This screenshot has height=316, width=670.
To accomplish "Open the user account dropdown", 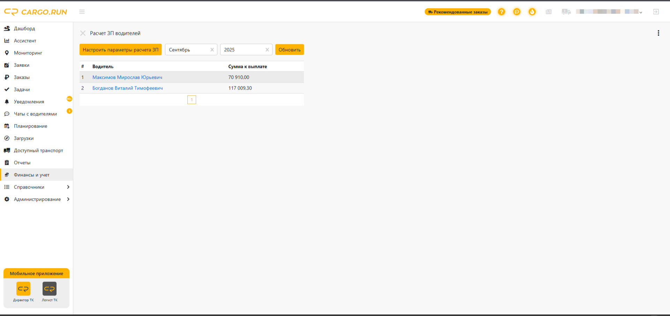I will pyautogui.click(x=609, y=12).
